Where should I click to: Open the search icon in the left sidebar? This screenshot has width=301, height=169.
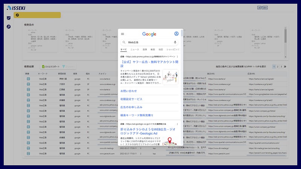pyautogui.click(x=9, y=27)
